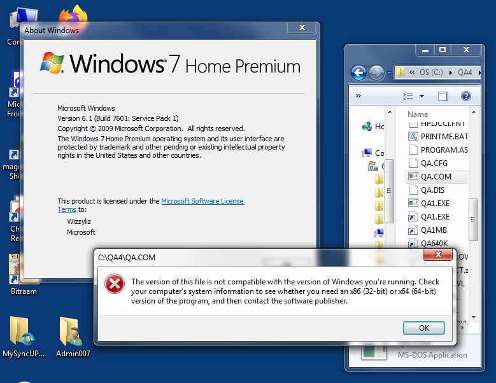Click OS (C:) in the address bar
496x383 pixels.
(x=431, y=73)
